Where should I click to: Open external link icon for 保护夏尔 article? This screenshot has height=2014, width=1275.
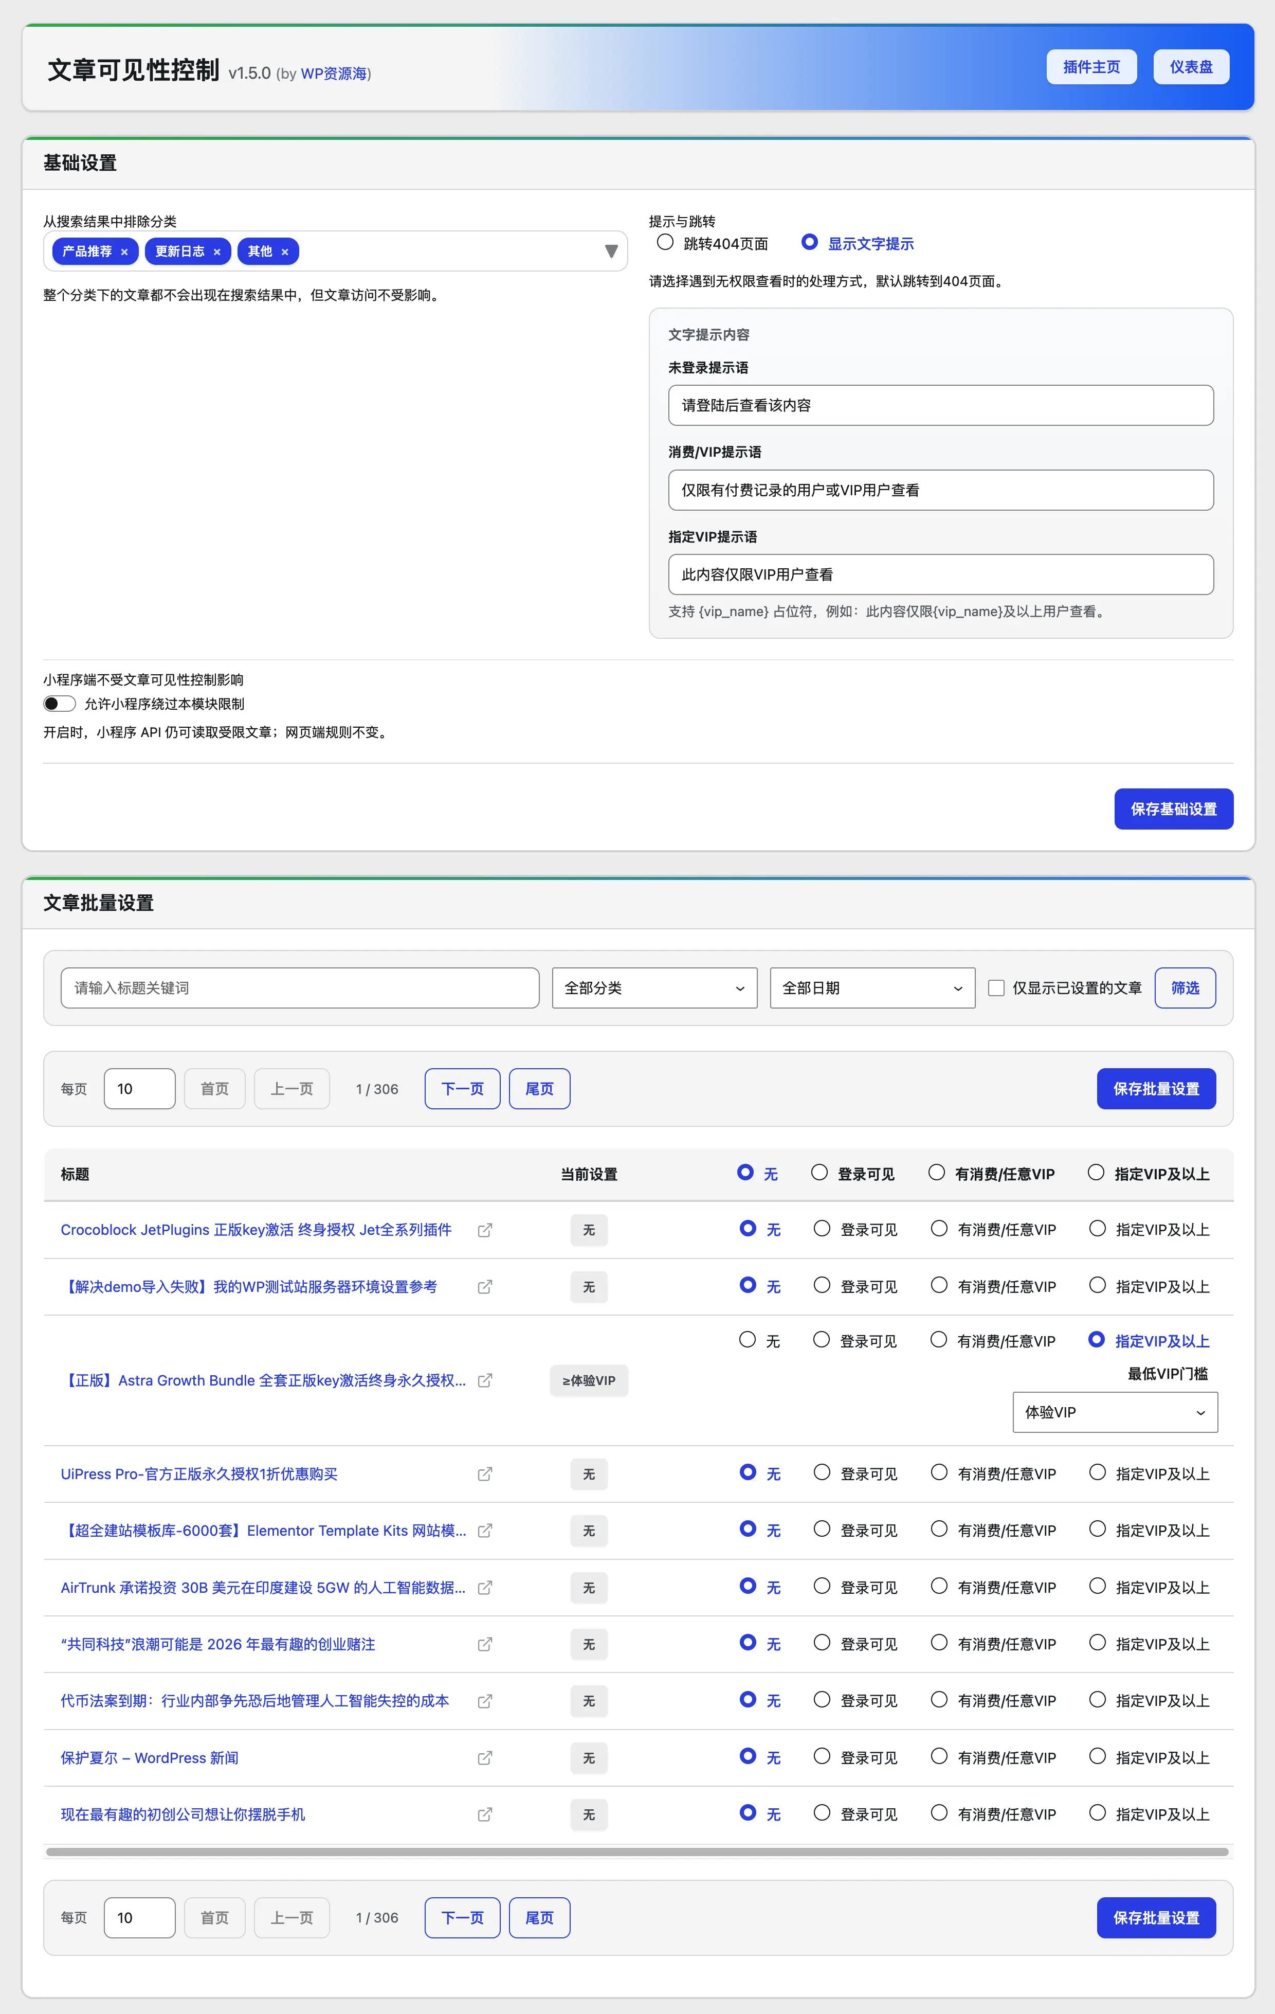(x=485, y=1758)
